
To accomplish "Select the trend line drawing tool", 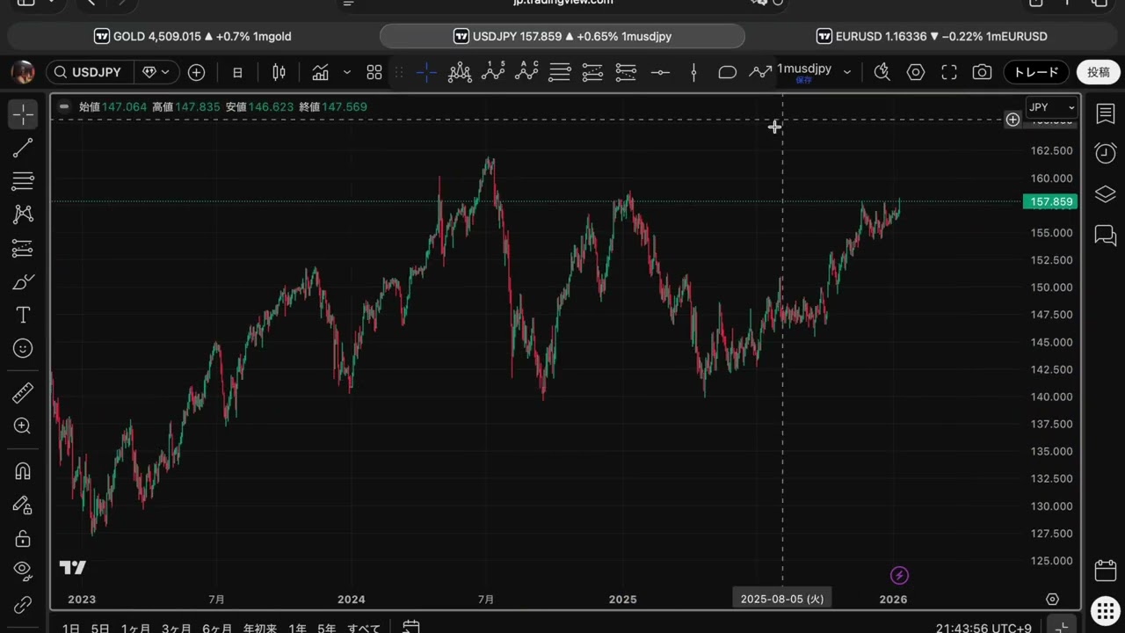I will (23, 148).
